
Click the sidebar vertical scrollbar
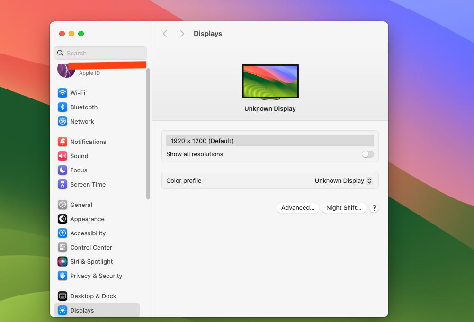(148, 134)
